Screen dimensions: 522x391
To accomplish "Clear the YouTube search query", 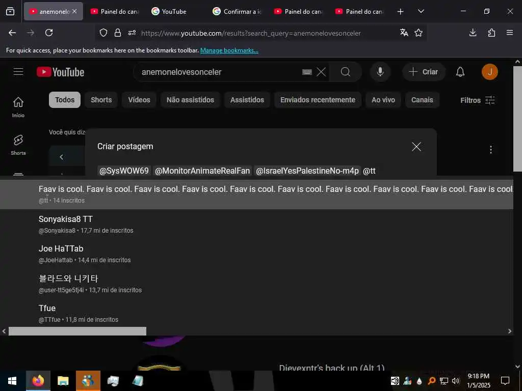I will click(x=321, y=72).
